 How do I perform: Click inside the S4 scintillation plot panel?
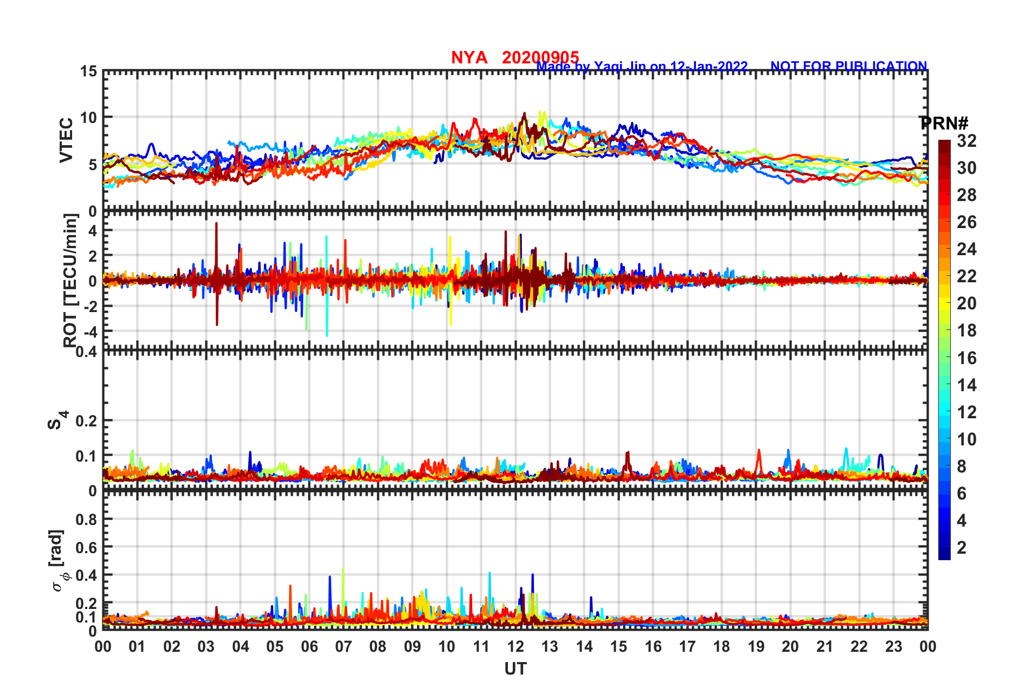[515, 421]
